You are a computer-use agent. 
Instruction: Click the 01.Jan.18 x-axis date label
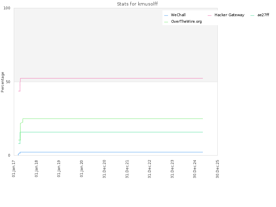click(36, 168)
